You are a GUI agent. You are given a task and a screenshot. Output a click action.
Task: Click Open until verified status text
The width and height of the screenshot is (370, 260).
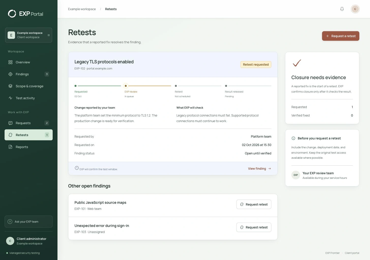(x=258, y=153)
